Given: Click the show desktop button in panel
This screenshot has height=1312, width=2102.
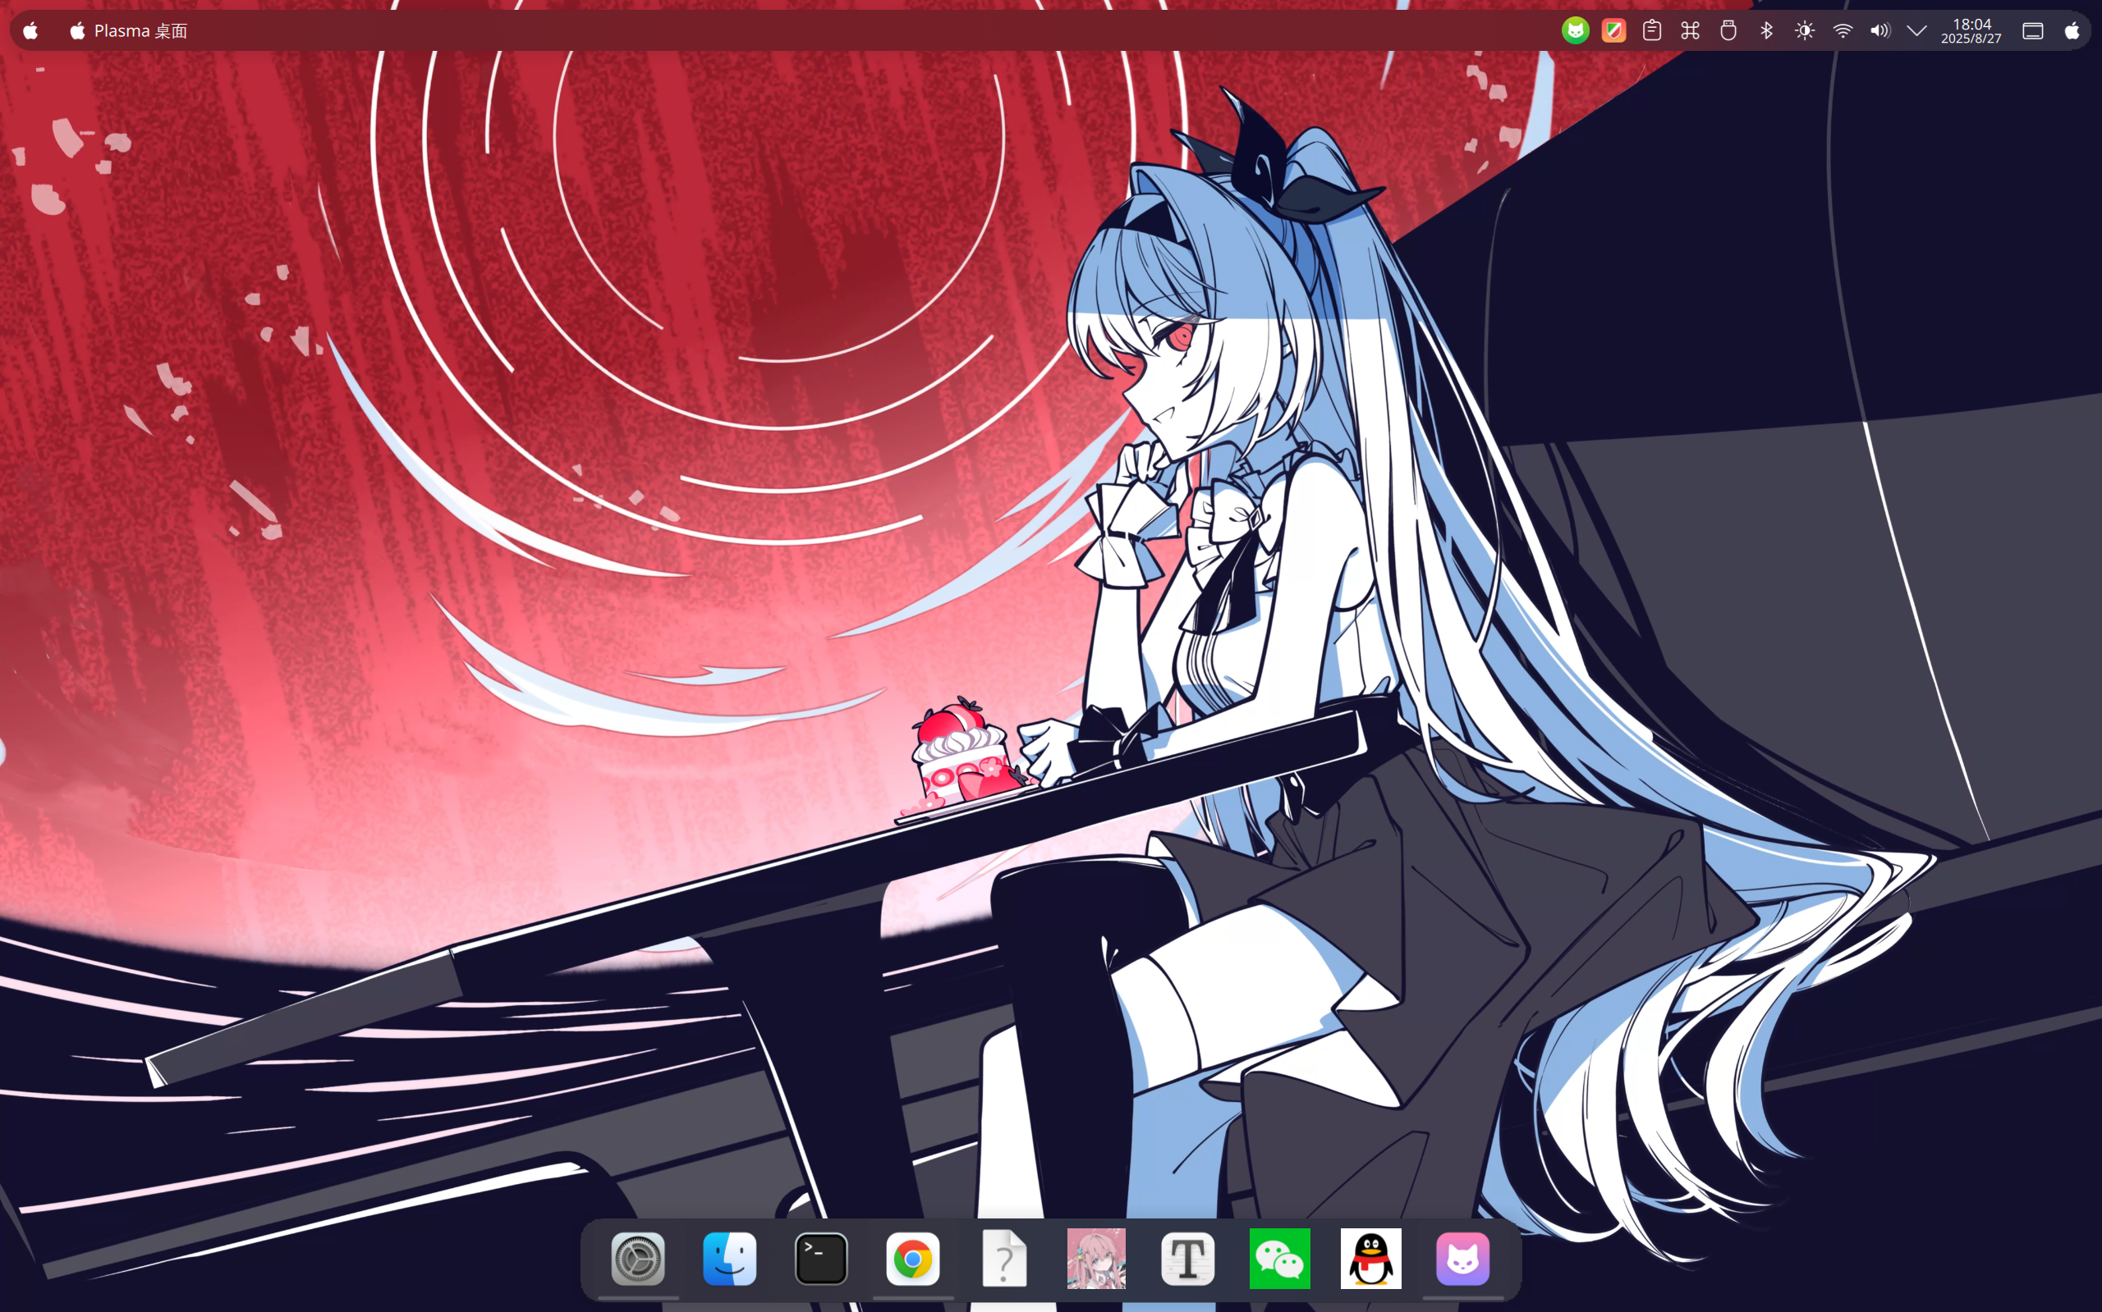Looking at the screenshot, I should [x=2032, y=31].
